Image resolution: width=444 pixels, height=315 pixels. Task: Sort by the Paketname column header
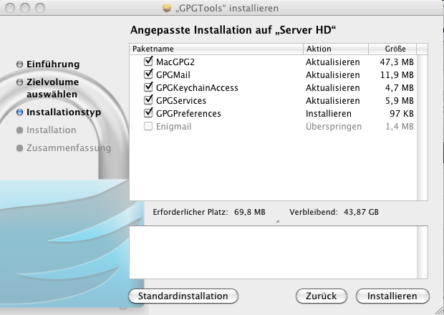click(216, 49)
